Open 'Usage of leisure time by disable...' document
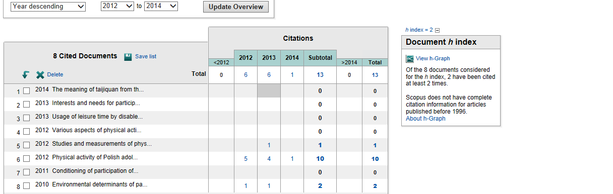The height and width of the screenshot is (194, 613). click(x=97, y=117)
